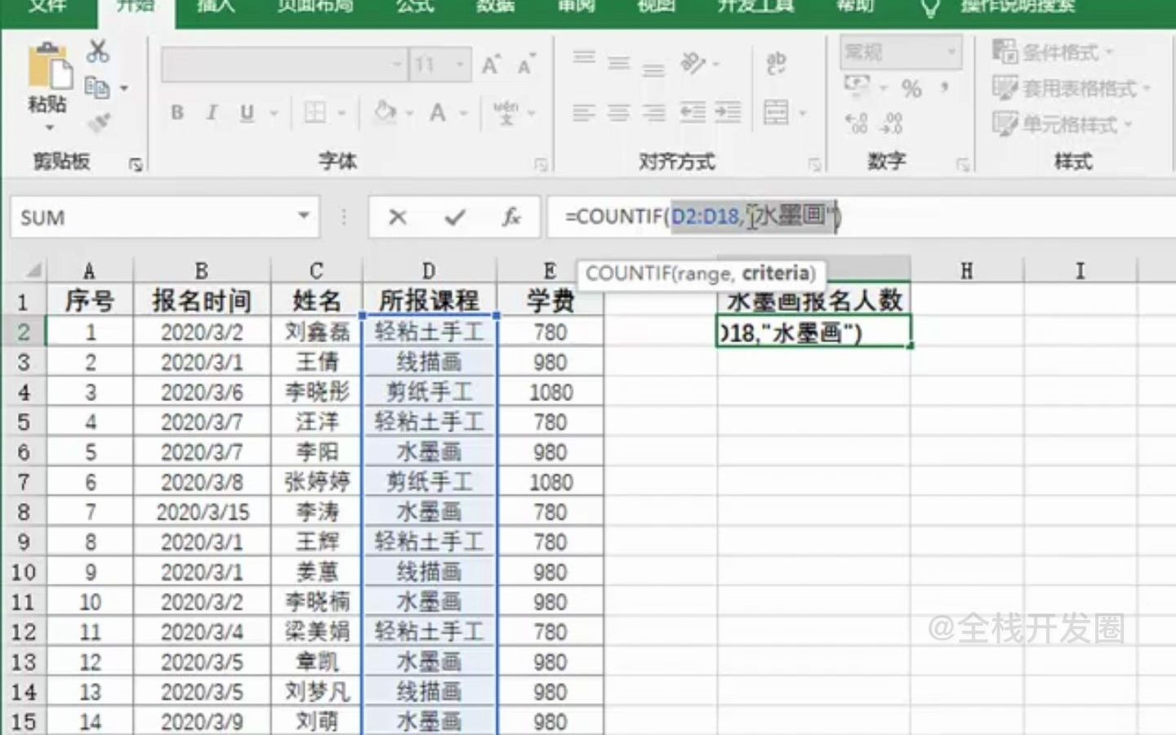The width and height of the screenshot is (1176, 735).
Task: Open fill color dropdown arrow
Action: pyautogui.click(x=408, y=113)
